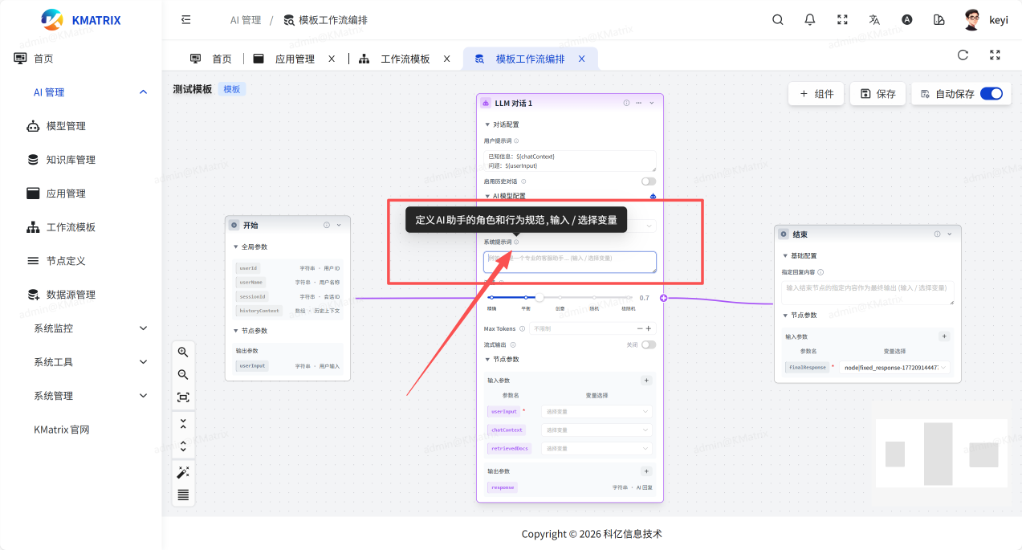Click the refresh icon in tab bar
1022x550 pixels.
click(x=963, y=55)
